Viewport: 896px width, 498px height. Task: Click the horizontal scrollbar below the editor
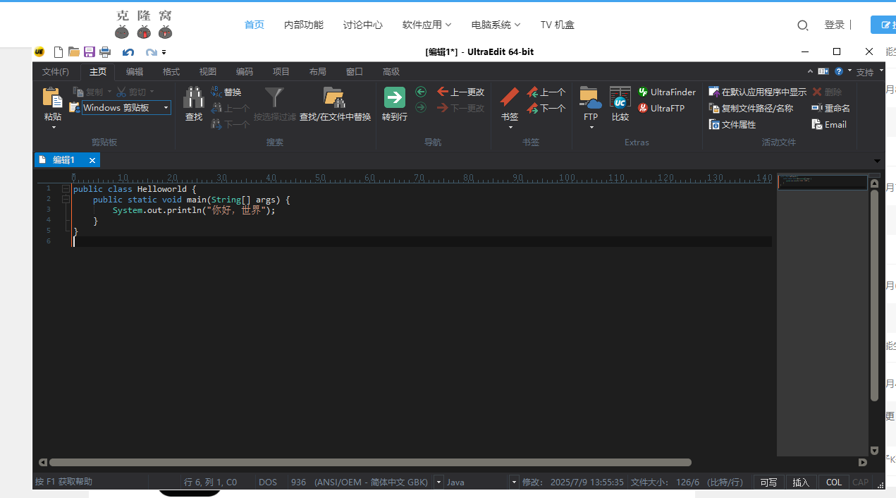pos(370,463)
